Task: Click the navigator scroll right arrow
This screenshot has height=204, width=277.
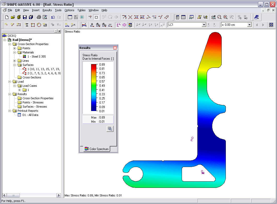Action: point(58,195)
